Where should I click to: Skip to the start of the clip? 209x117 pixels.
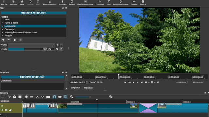[x=125, y=82]
